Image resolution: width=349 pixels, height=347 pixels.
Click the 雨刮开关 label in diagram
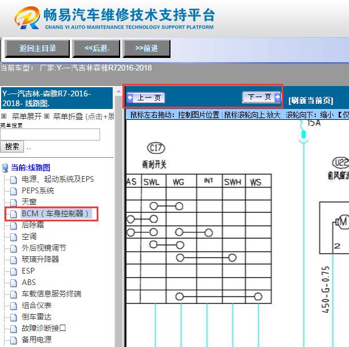click(154, 165)
